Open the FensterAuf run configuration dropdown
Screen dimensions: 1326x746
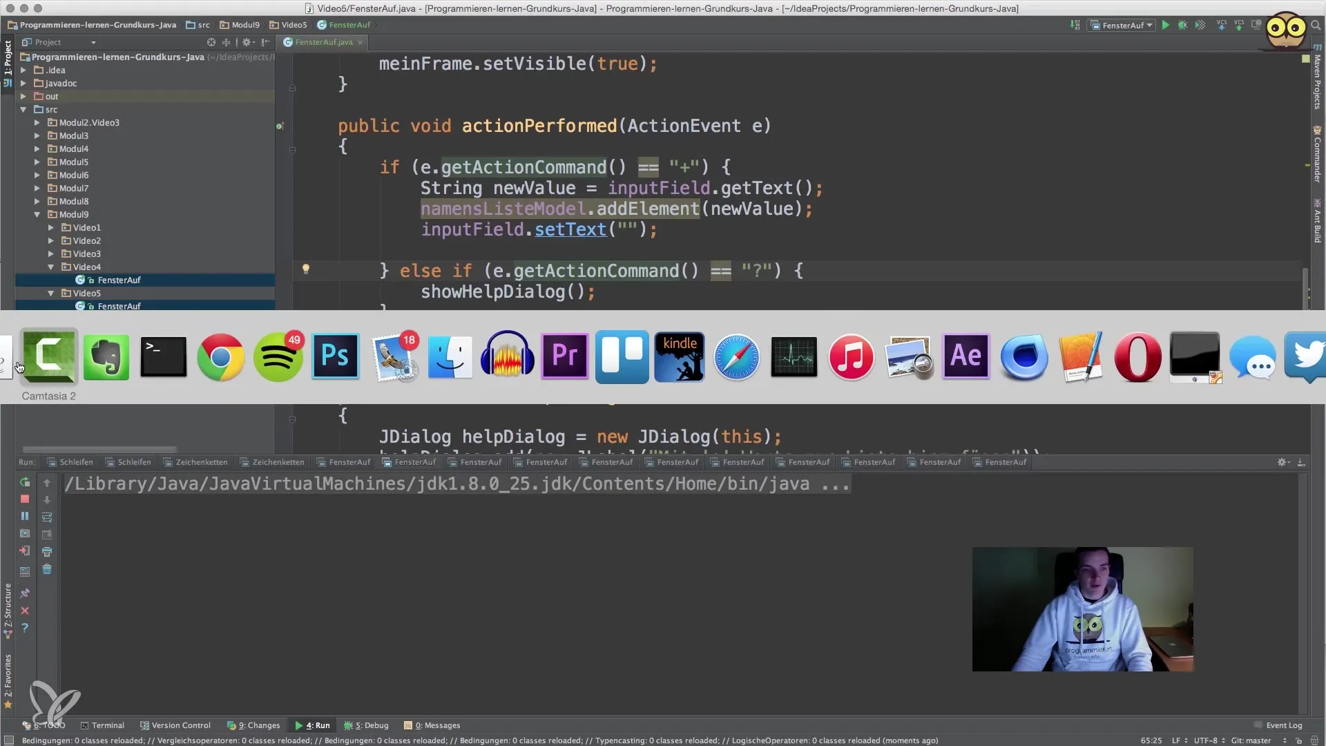[x=1122, y=25]
